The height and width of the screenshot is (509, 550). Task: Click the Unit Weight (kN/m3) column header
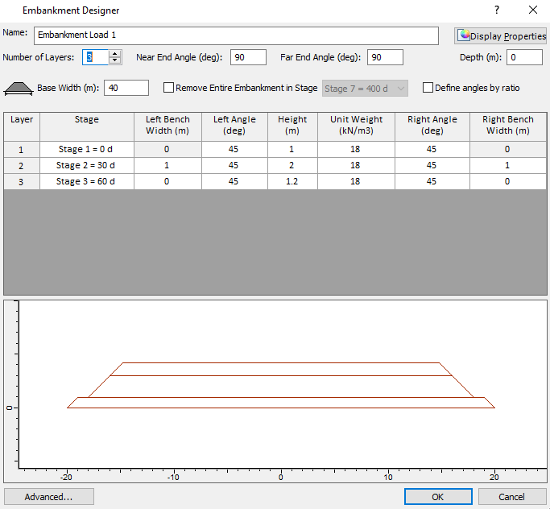click(x=356, y=126)
